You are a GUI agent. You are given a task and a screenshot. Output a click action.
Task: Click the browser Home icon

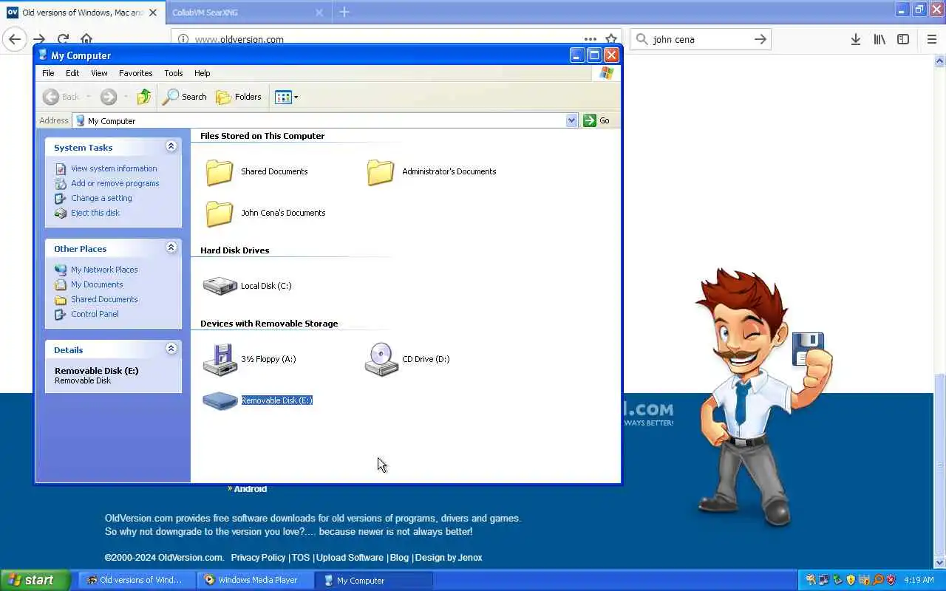86,39
